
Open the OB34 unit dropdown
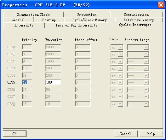pyautogui.click(x=117, y=76)
